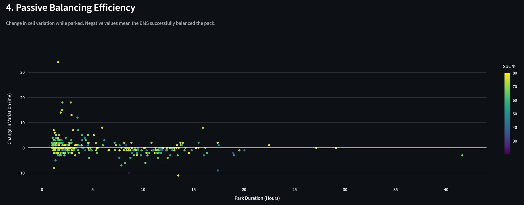524x205 pixels.
Task: Click the Change in Variation (mV) axis title
Action: [x=10, y=119]
